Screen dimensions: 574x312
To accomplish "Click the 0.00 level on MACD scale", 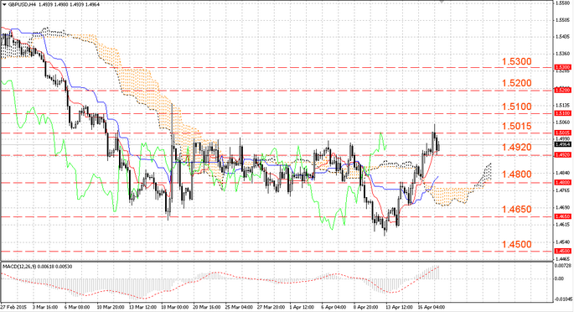I will [x=559, y=278].
